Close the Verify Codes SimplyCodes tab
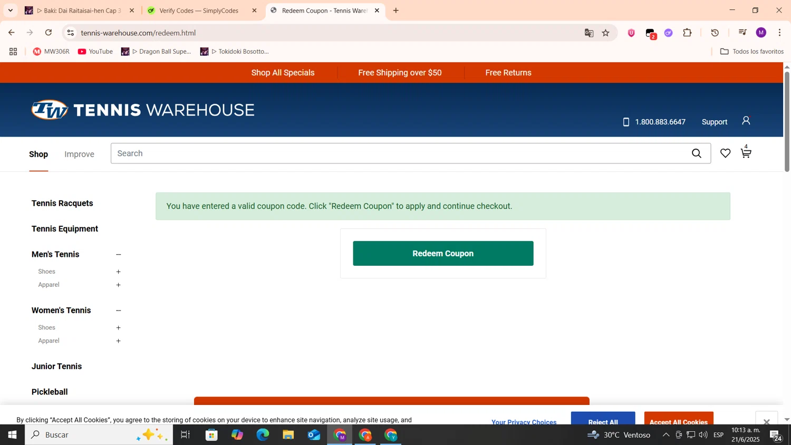The height and width of the screenshot is (445, 791). click(254, 11)
